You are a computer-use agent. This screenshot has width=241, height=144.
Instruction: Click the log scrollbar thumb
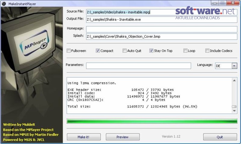point(234,107)
